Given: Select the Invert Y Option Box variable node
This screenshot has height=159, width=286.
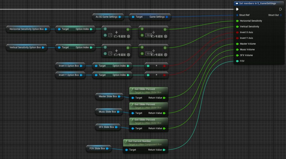Looking at the screenshot, I should point(70,75).
